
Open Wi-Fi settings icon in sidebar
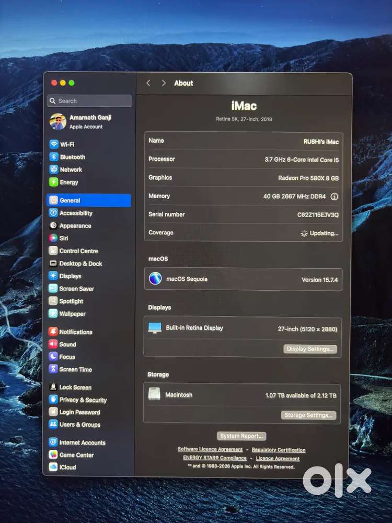pyautogui.click(x=54, y=144)
